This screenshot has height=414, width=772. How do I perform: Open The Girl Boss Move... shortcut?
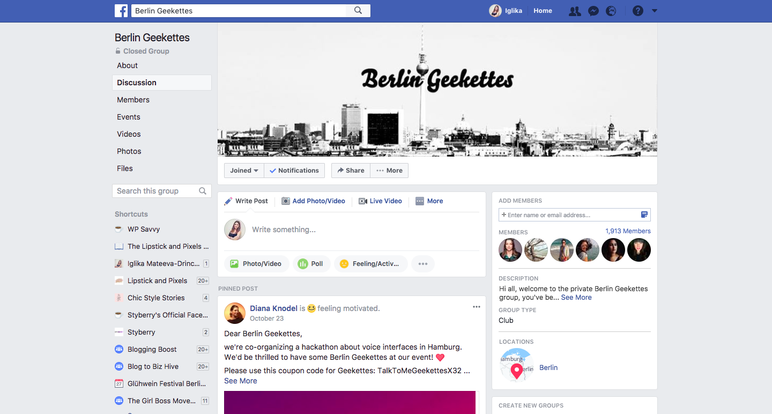click(161, 401)
